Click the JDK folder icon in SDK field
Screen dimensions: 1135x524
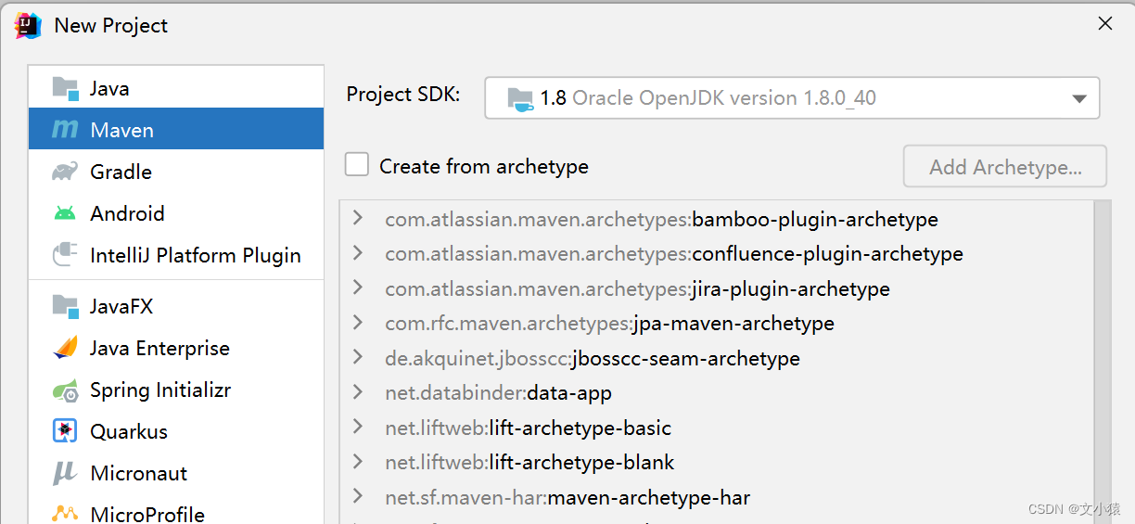click(x=520, y=98)
